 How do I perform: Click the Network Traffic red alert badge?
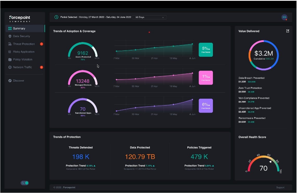[42, 67]
